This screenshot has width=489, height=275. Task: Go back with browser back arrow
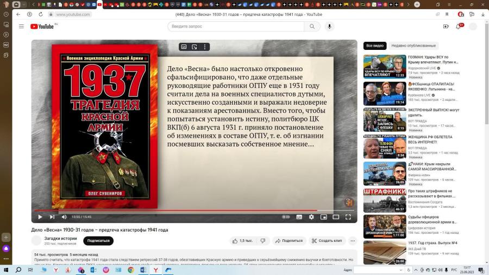18,14
